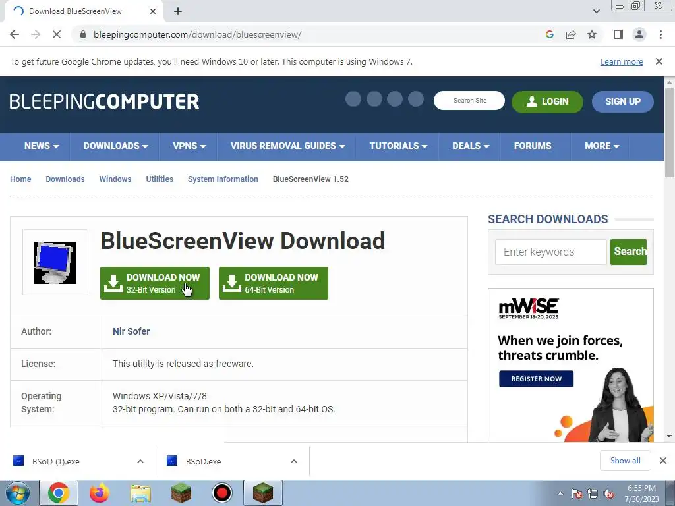675x506 pixels.
Task: Click the BlueScreenView monitor thumbnail
Action: click(55, 262)
